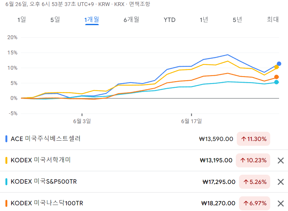Click the 10% y-axis label
The image size is (288, 211).
pos(12,68)
